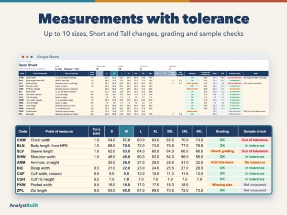Click 'Grading' header in the enlarged table
This screenshot has width=287, height=215.
pyautogui.click(x=222, y=131)
